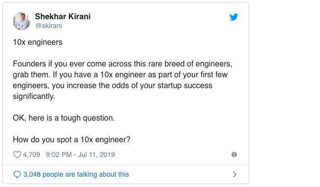Open the Twitter ads info icon
This screenshot has height=187, width=320.
(x=234, y=155)
